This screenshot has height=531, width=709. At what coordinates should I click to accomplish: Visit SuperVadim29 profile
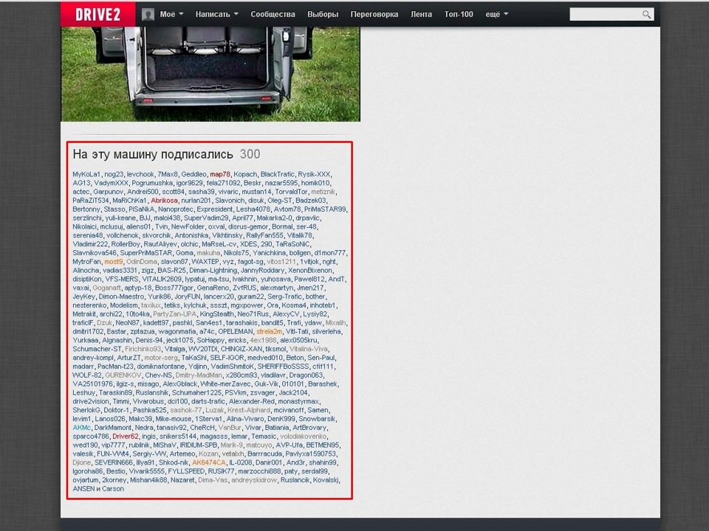tap(206, 218)
